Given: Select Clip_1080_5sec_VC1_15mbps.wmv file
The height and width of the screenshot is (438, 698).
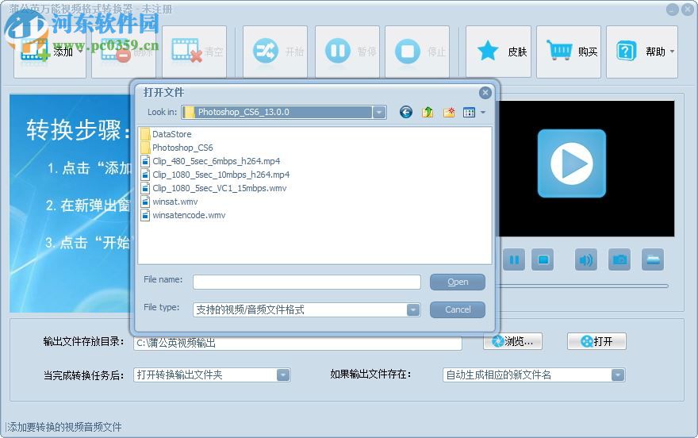Looking at the screenshot, I should tap(213, 188).
